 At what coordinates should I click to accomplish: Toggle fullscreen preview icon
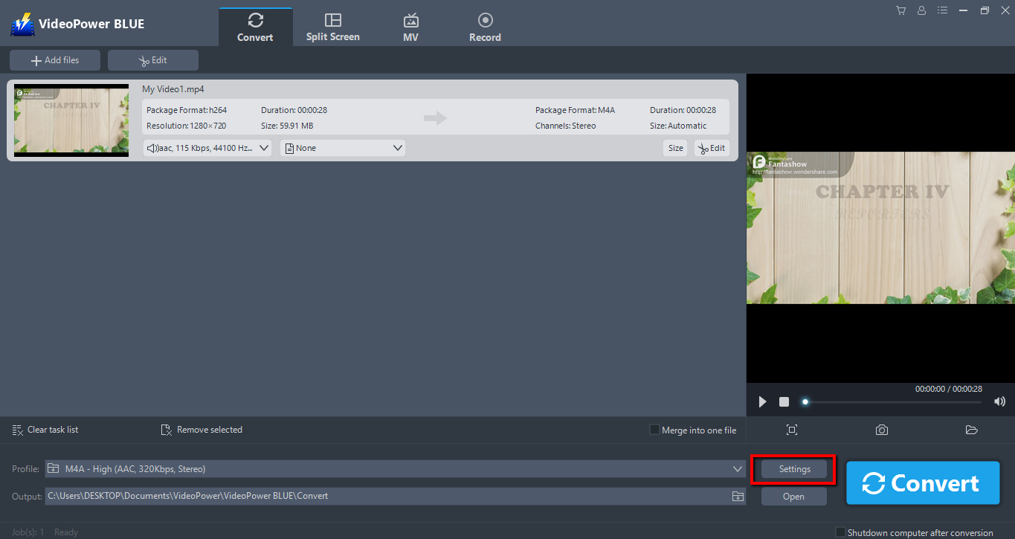[792, 430]
